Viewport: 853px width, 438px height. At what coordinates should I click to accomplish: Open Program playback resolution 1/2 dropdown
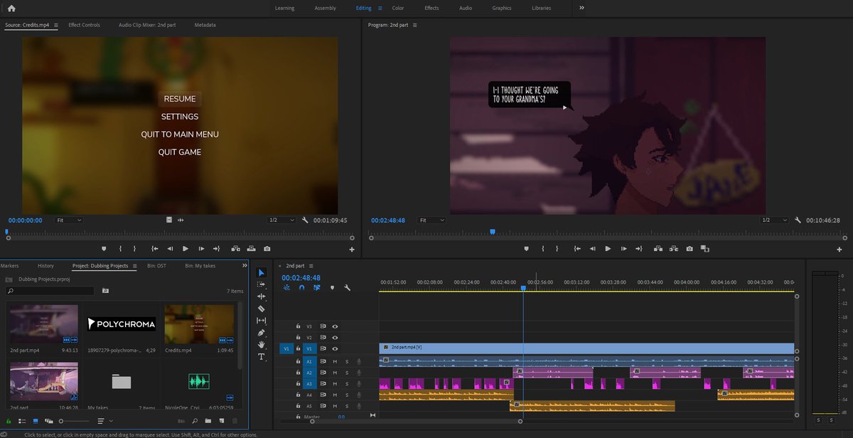775,220
